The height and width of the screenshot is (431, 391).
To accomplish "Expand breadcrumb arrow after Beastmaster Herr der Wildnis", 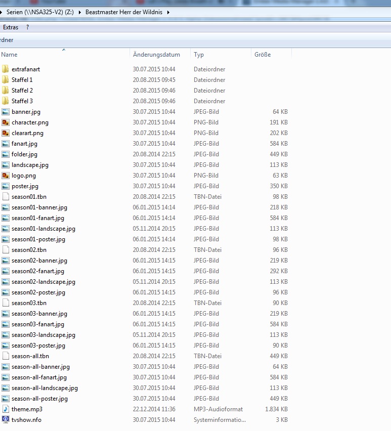I will pos(168,12).
